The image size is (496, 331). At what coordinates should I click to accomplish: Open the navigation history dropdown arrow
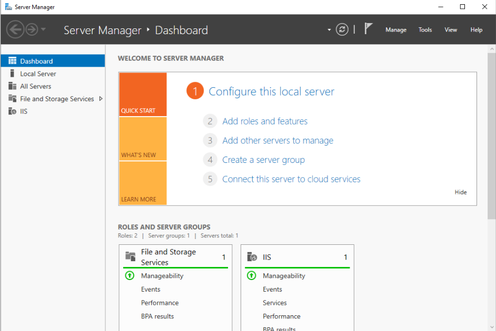pyautogui.click(x=43, y=30)
